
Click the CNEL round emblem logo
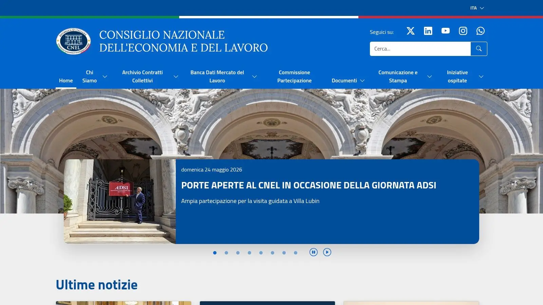(x=73, y=41)
